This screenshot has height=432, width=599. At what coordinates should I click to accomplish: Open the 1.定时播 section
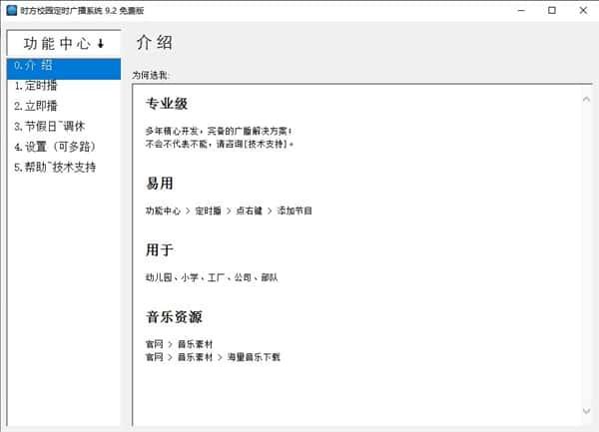(x=35, y=86)
